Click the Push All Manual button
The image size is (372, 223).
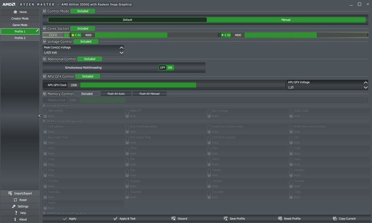149,94
